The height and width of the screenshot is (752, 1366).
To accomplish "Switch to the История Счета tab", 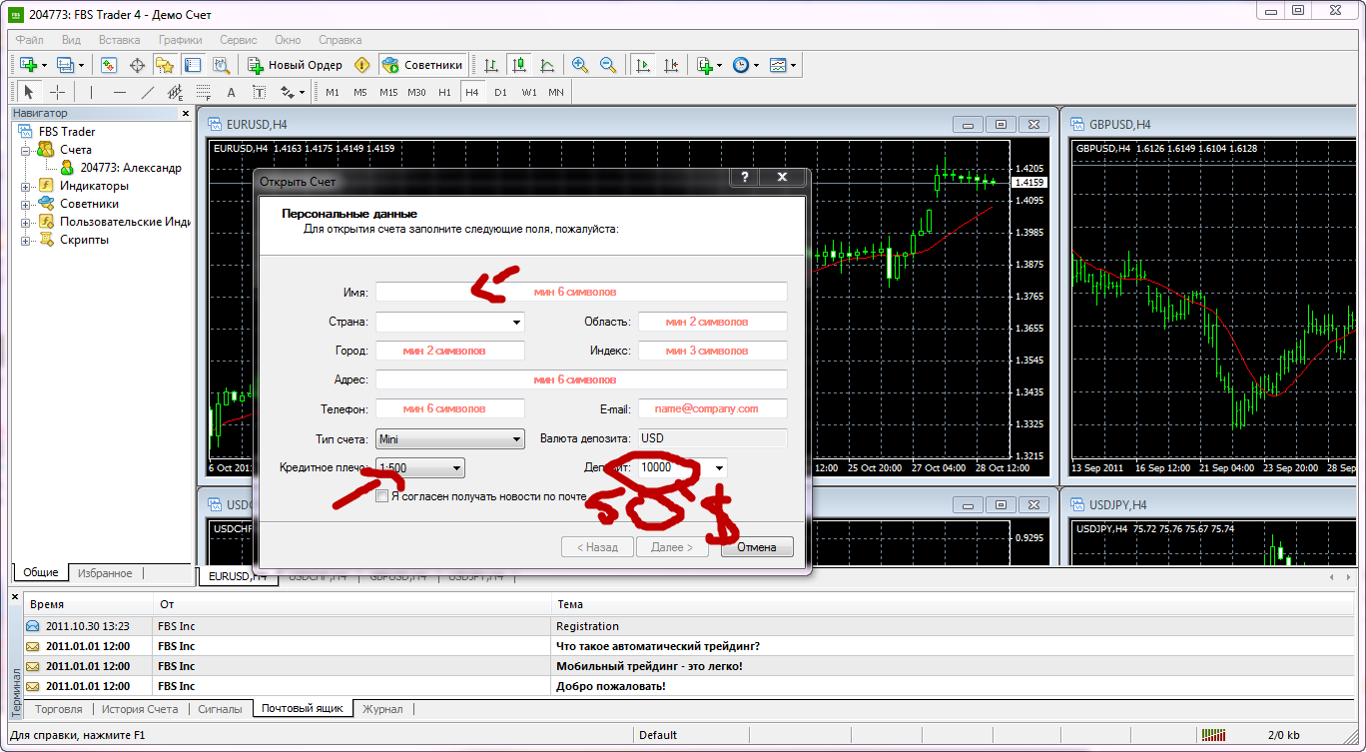I will [x=140, y=709].
